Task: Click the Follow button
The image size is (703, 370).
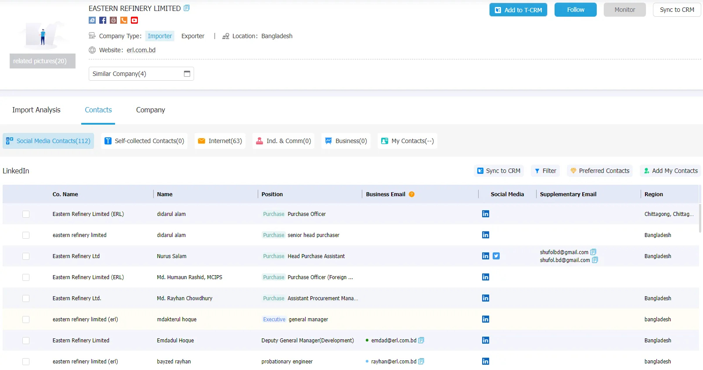Action: click(576, 10)
